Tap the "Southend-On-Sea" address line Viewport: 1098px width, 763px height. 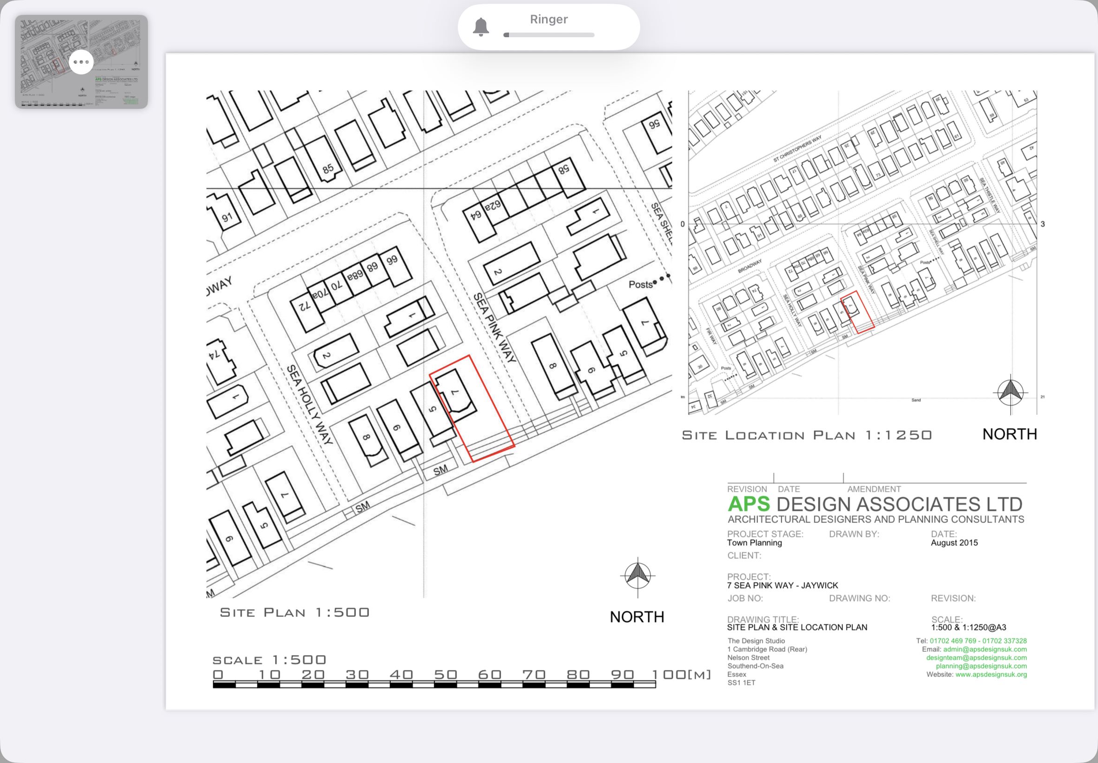[755, 666]
